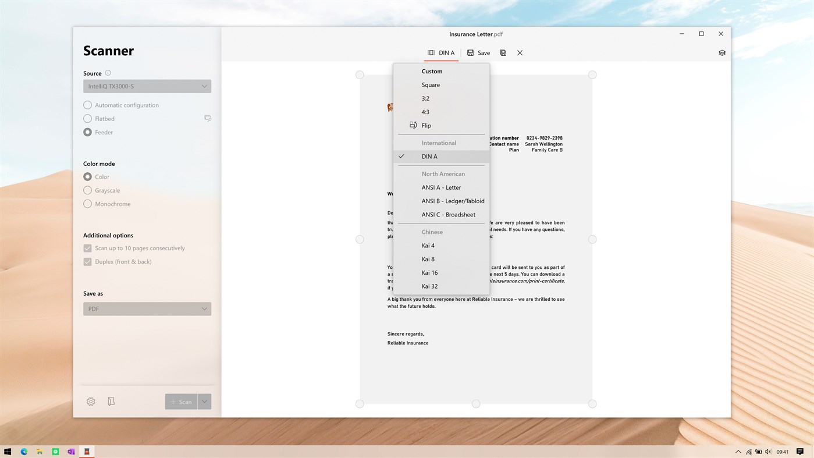Screen dimensions: 814x458
Task: Click the Scanner app taskbar icon
Action: pyautogui.click(x=87, y=452)
